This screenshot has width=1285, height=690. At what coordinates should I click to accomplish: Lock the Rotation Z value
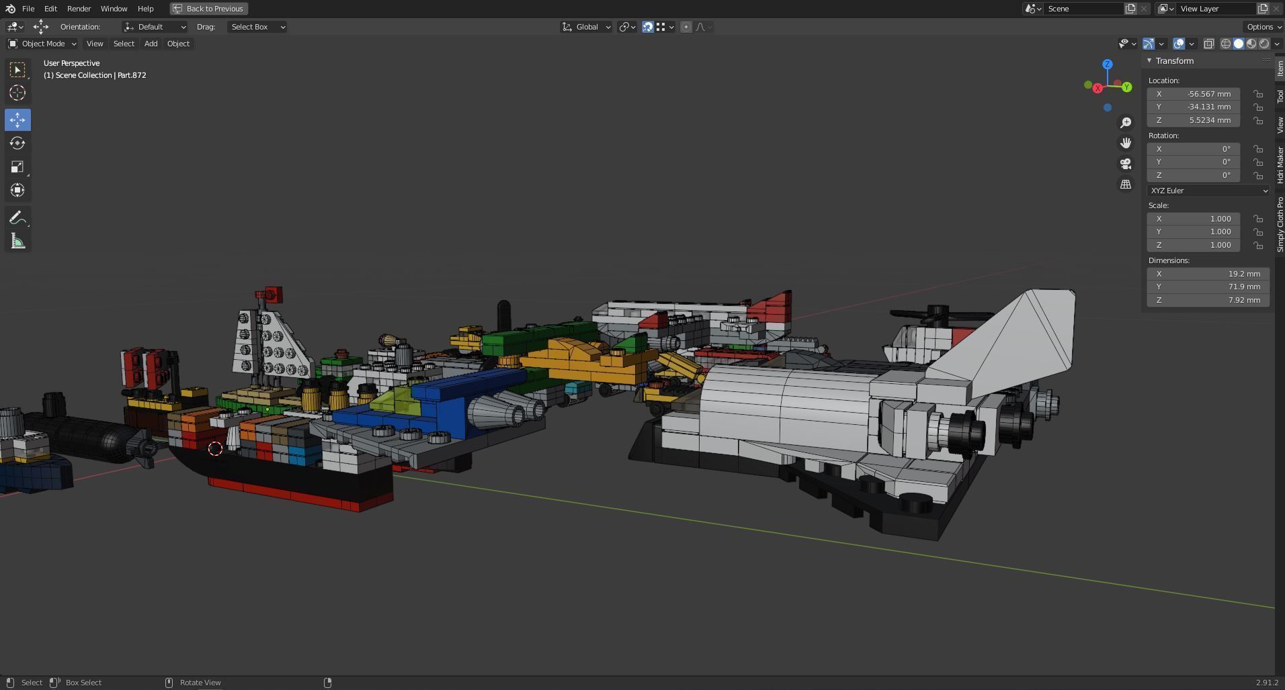[x=1257, y=175]
